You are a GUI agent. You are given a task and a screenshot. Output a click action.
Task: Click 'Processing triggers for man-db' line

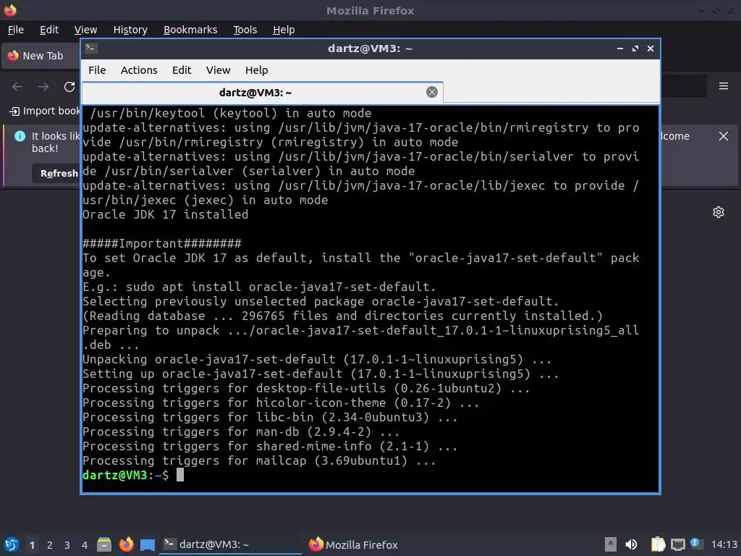tap(241, 431)
